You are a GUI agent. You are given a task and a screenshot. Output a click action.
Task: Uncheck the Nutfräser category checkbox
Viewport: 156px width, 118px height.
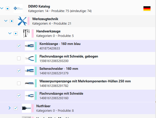tap(16, 108)
